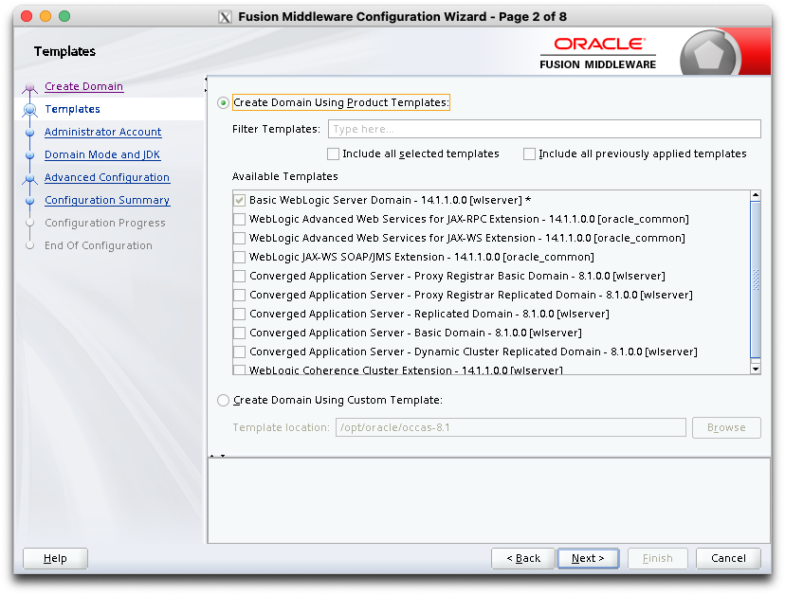The width and height of the screenshot is (785, 595).
Task: Click the Create Domain step node icon
Action: tap(30, 87)
